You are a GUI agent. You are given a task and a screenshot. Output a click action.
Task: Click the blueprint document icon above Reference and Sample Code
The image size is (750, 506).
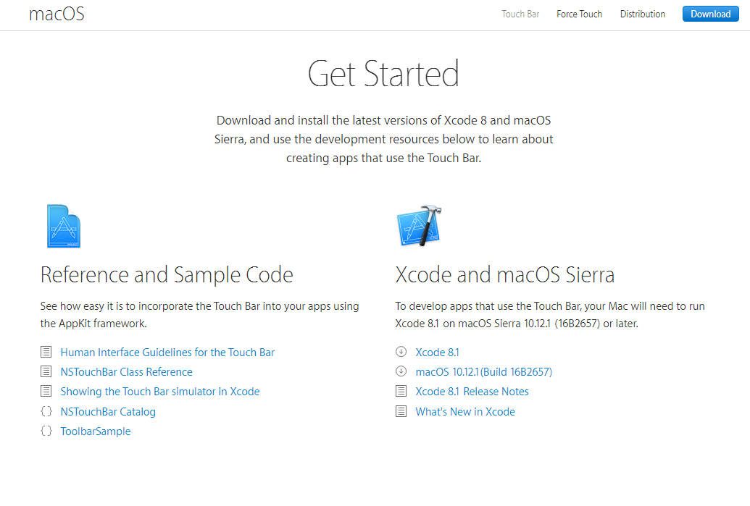63,226
